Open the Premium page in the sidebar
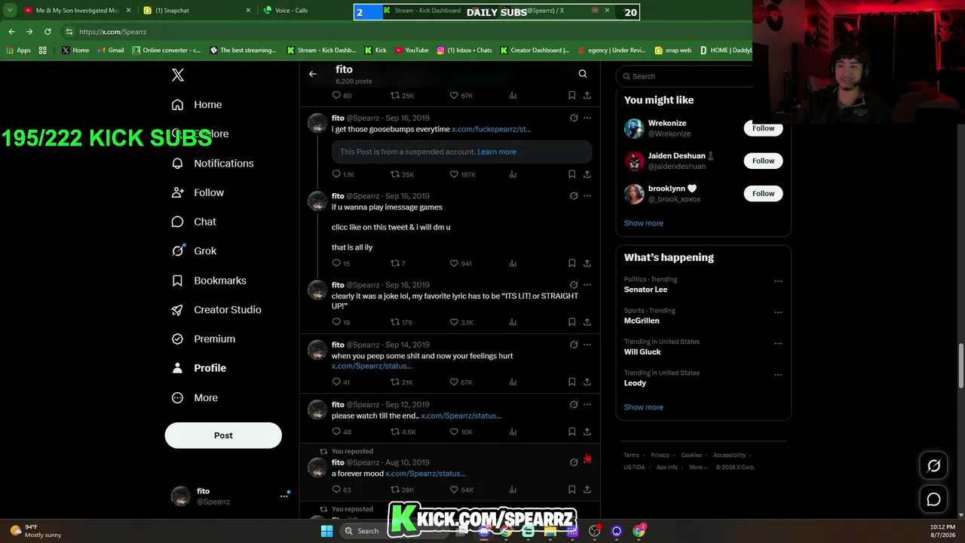 (204, 339)
